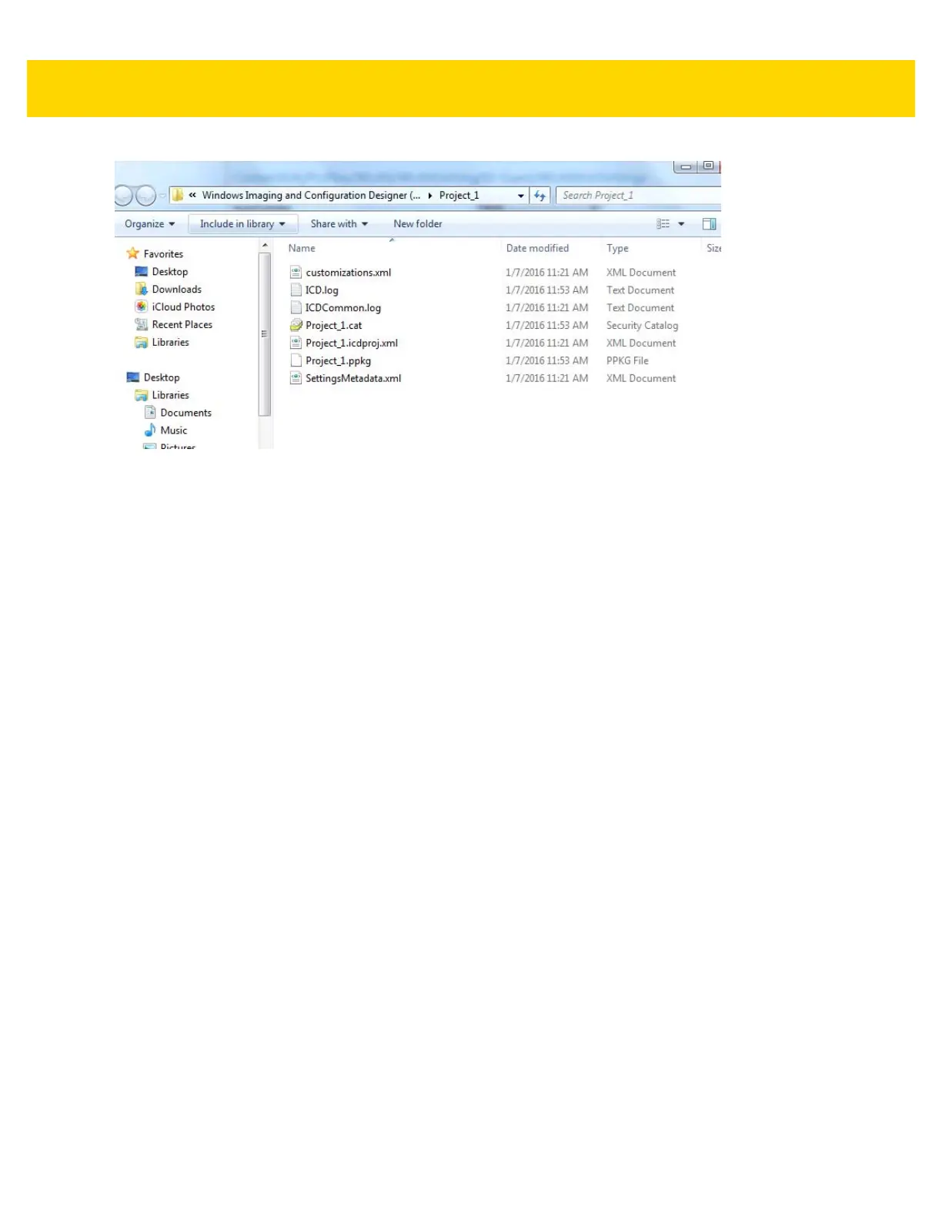942x1220 pixels.
Task: Click the Downloads folder icon
Action: [x=142, y=289]
